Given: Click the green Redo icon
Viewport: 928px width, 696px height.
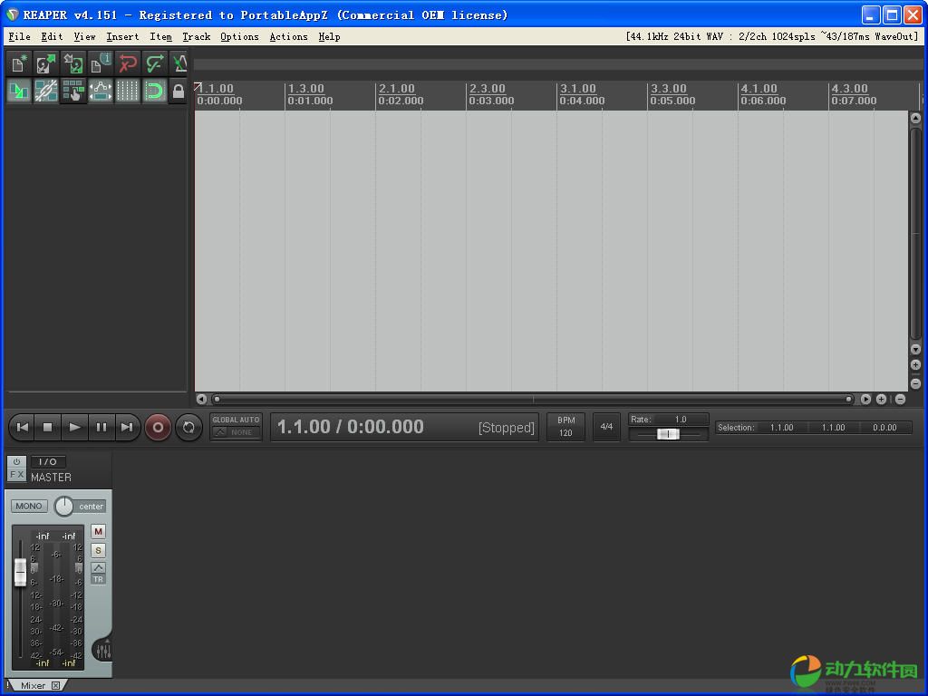Looking at the screenshot, I should (x=155, y=63).
